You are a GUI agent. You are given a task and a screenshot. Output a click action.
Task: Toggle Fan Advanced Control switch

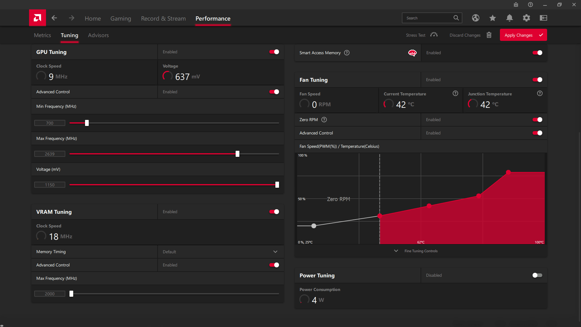click(537, 133)
